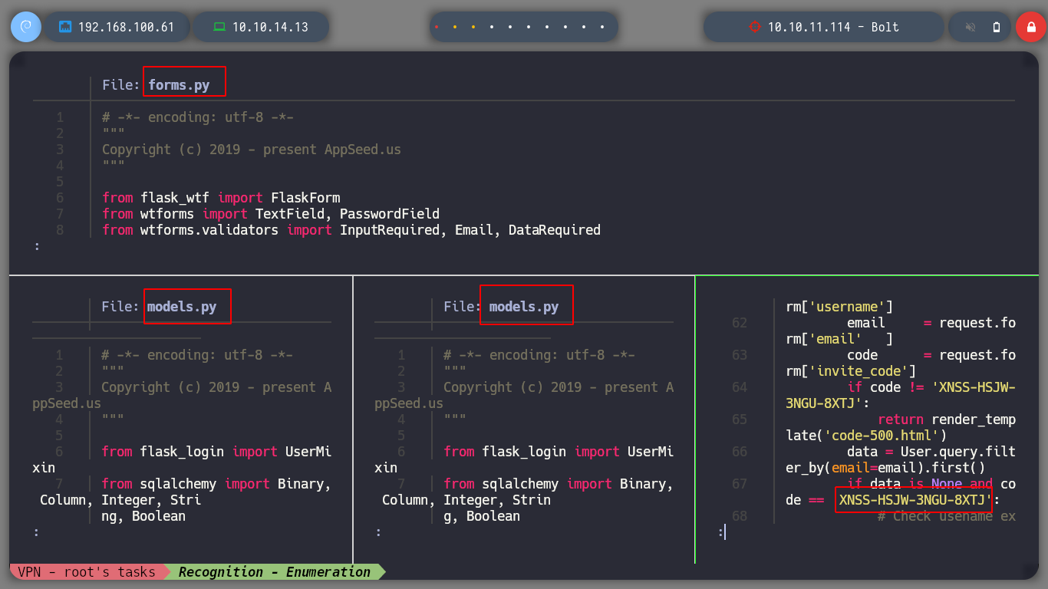Click the highlighted XNSS-HSJW-3NGU-8XTJ invite code
Screen dimensions: 1048x589
[913, 500]
